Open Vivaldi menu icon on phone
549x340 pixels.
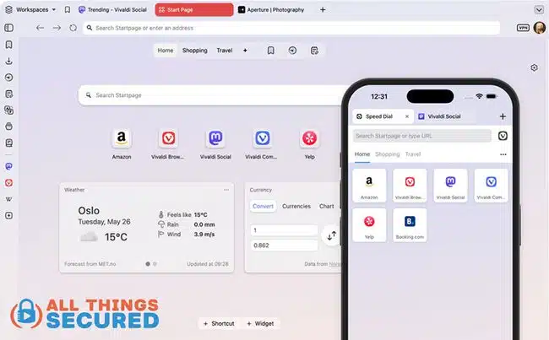tap(503, 136)
